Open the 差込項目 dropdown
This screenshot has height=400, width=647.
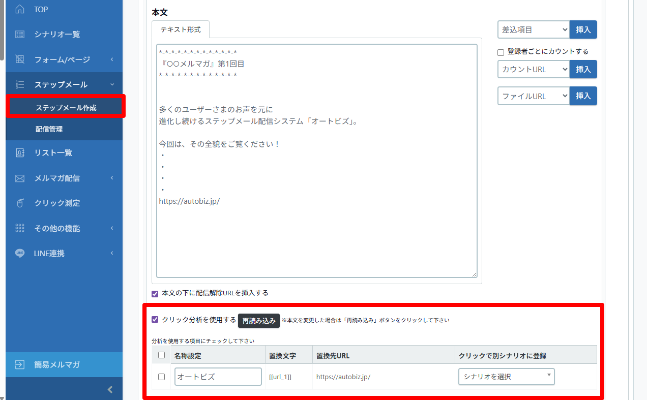pyautogui.click(x=533, y=30)
